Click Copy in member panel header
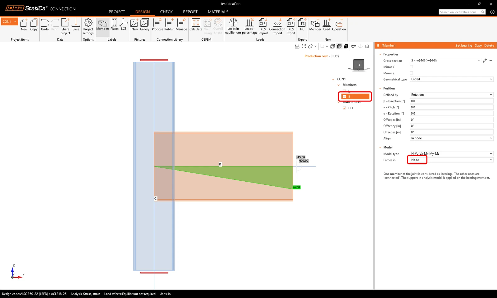Image resolution: width=497 pixels, height=298 pixels. coord(478,46)
